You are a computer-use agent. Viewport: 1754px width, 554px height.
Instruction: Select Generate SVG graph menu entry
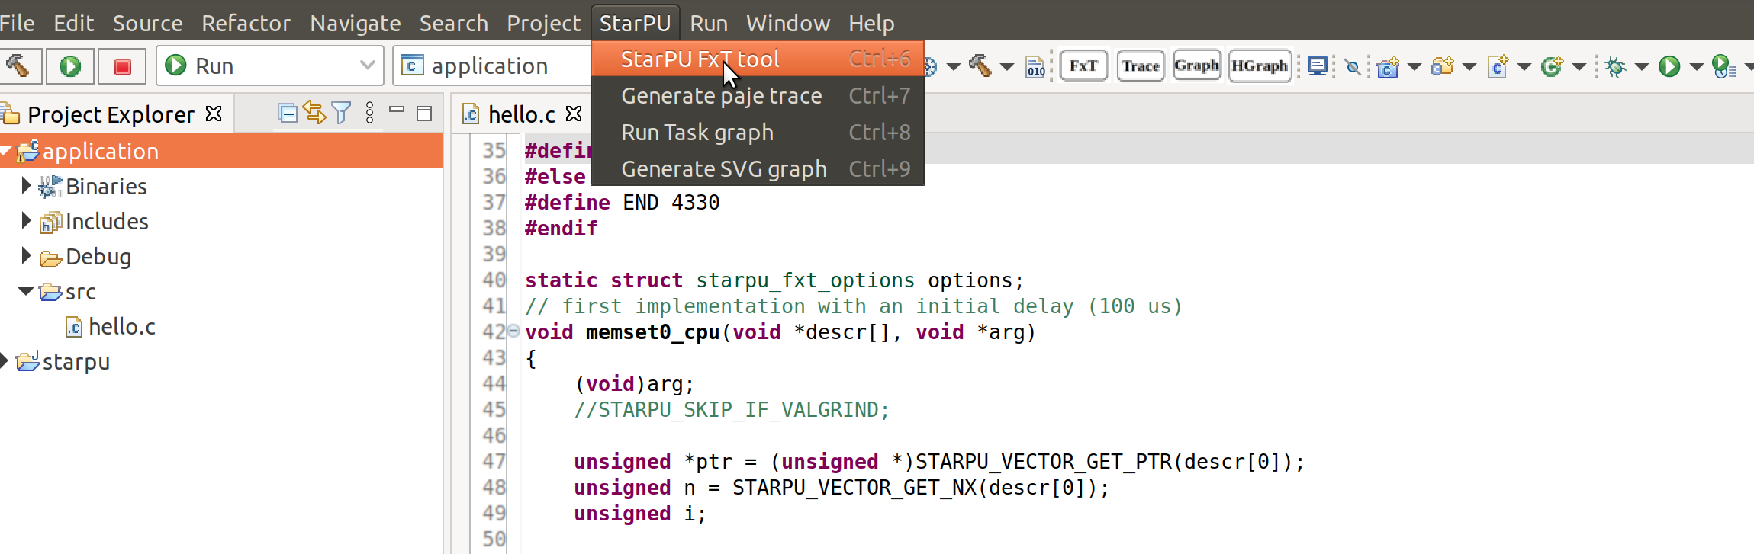(x=758, y=168)
